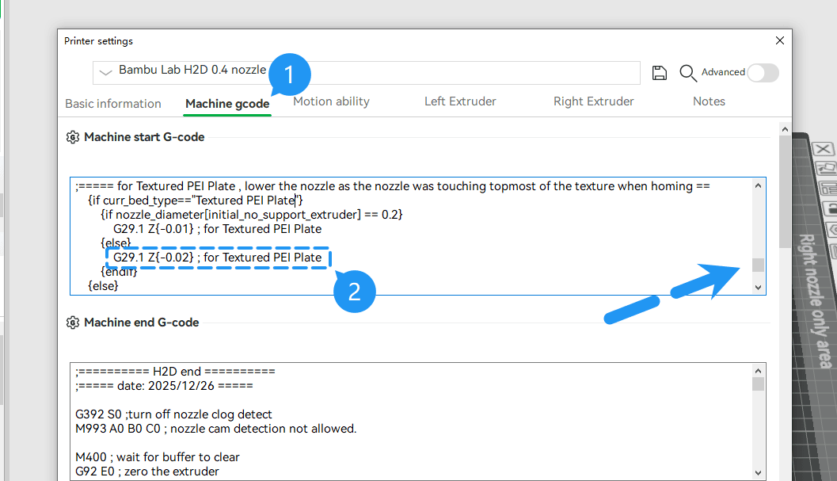Click the end G-code scrollbar down arrow
This screenshot has width=837, height=481.
click(x=758, y=473)
